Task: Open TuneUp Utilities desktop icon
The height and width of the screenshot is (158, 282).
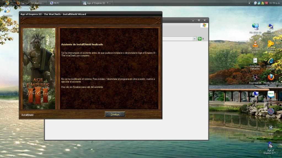Action: [270, 47]
